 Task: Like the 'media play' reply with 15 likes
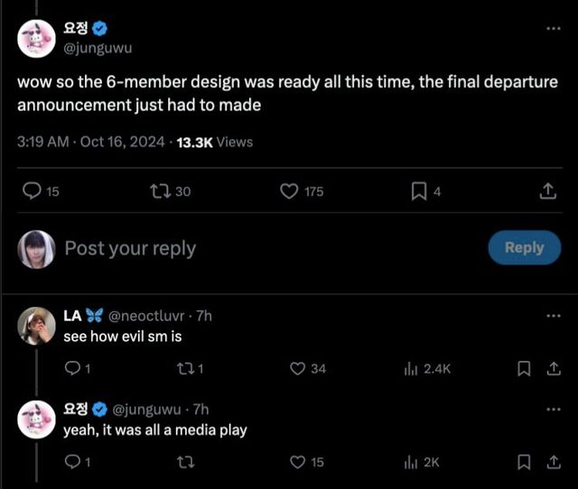point(297,462)
